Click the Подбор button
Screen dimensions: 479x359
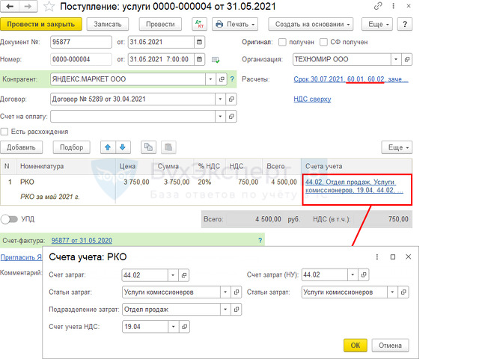pos(72,147)
